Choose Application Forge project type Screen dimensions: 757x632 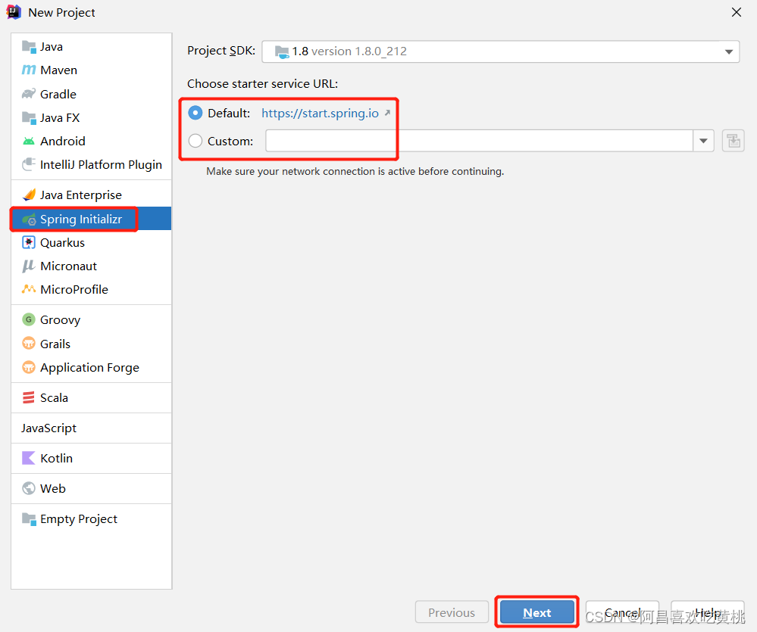91,367
